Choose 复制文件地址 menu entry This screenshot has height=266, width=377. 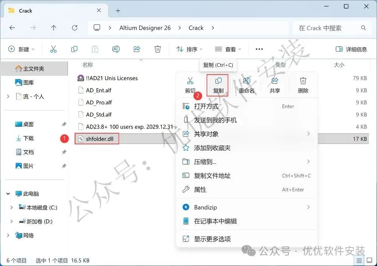(x=247, y=176)
